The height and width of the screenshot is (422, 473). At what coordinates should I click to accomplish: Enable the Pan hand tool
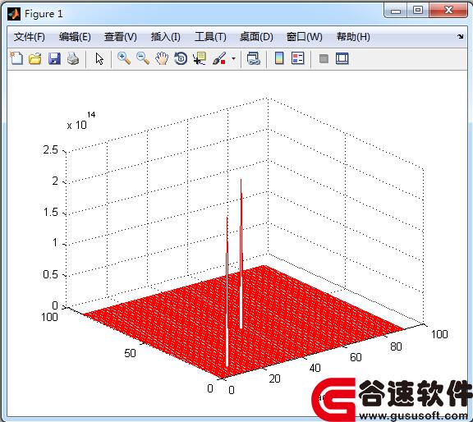[162, 58]
